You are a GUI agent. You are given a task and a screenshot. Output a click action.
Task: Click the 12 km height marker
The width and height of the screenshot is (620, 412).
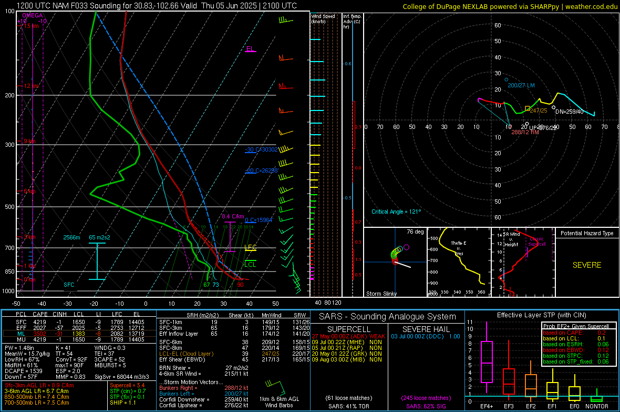pos(31,86)
